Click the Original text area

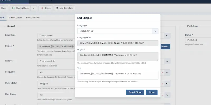[x=118, y=57]
